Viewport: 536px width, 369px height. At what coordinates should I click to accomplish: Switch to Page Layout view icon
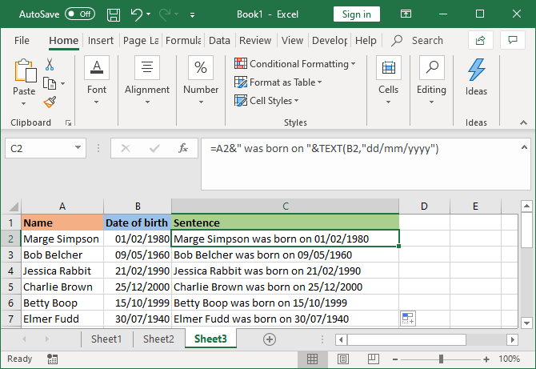pos(343,359)
